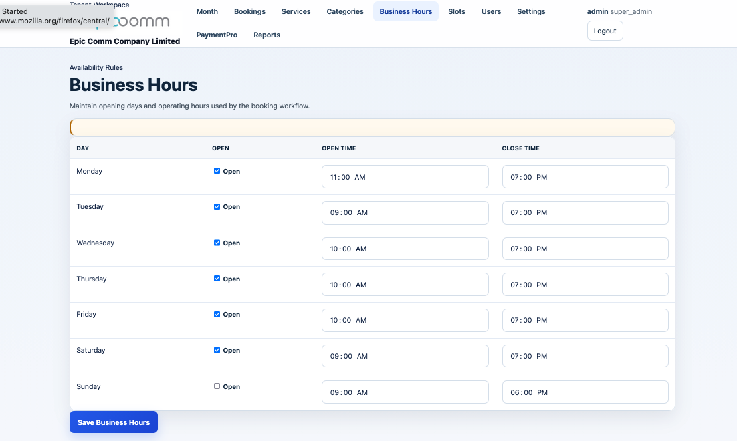Edit Monday open time field
Image resolution: width=737 pixels, height=441 pixels.
click(405, 177)
